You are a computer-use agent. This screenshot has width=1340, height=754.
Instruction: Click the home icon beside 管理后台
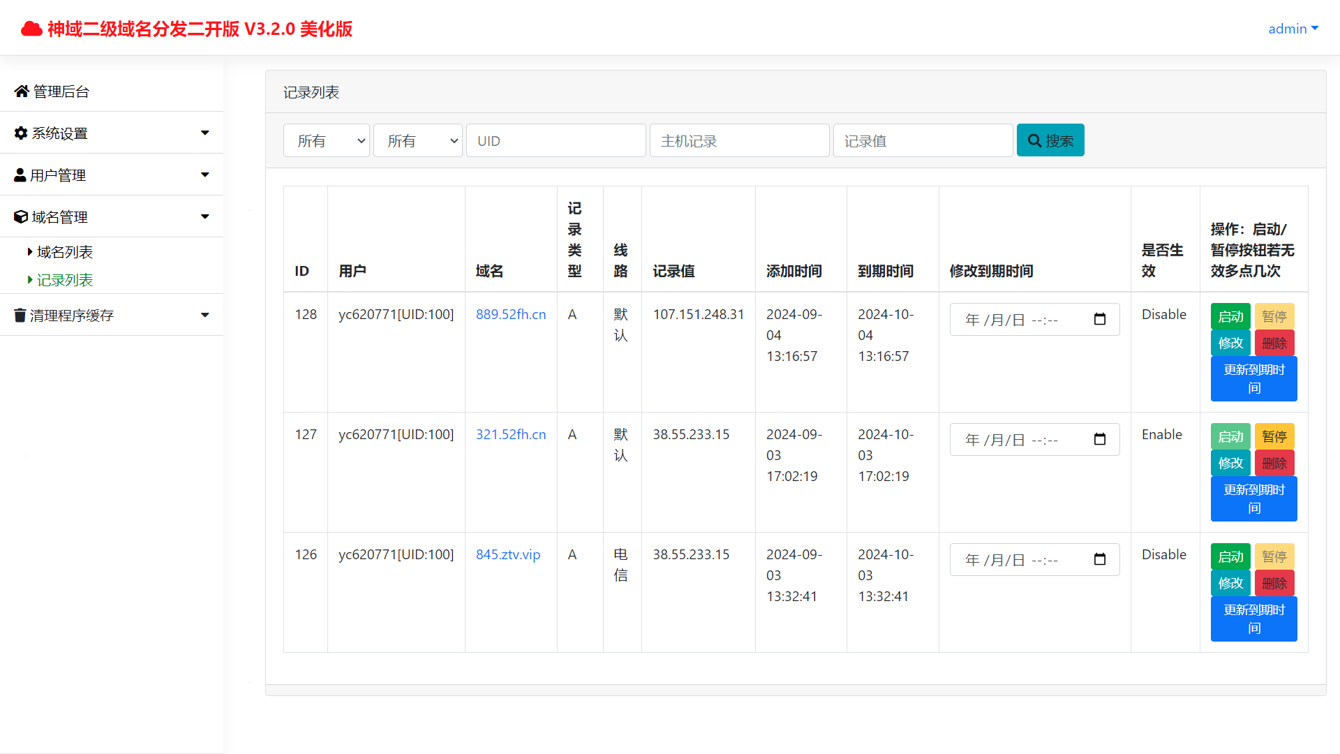22,91
